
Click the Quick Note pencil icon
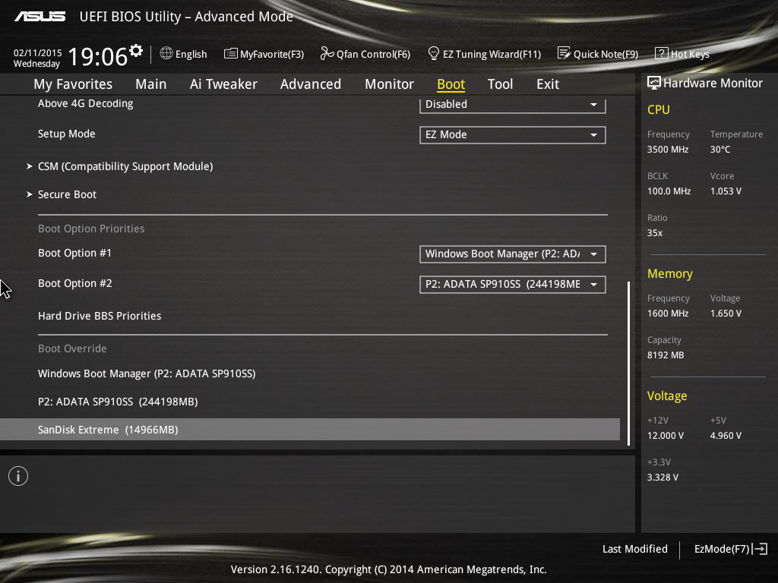pos(565,53)
